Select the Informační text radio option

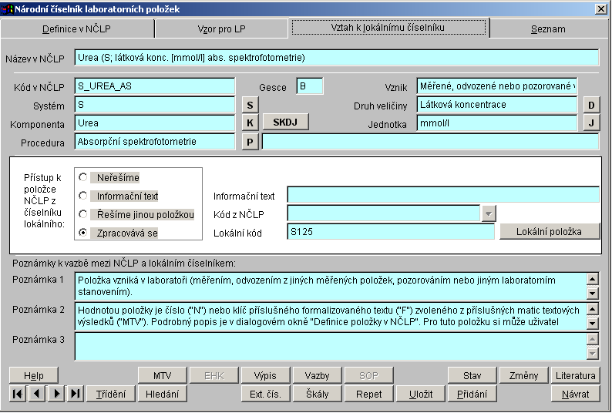point(83,196)
